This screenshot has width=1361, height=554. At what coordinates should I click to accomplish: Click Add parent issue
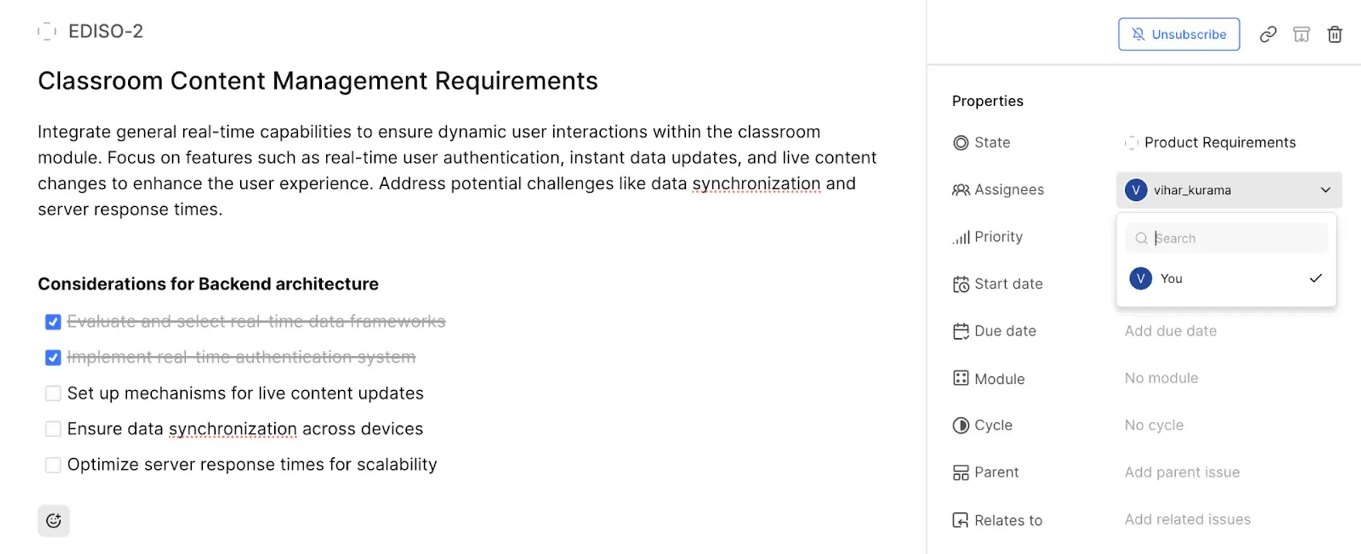(1181, 472)
